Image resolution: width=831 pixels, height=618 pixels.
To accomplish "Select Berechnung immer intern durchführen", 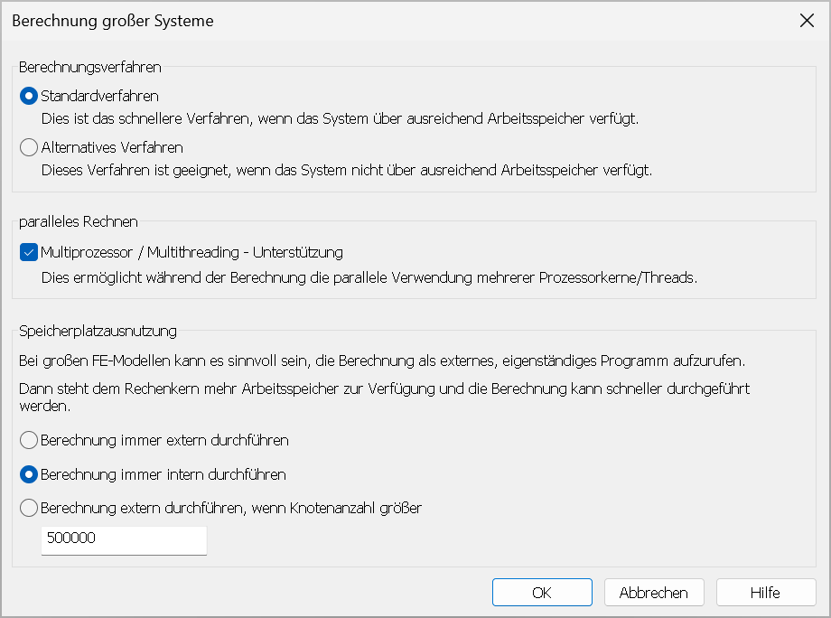I will click(29, 474).
